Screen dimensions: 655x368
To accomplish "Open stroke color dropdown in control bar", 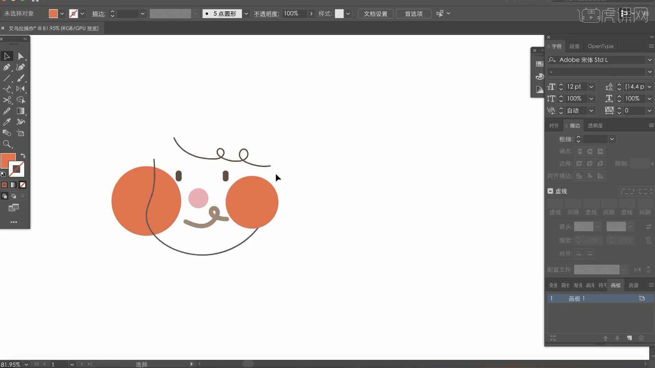I will pos(82,14).
